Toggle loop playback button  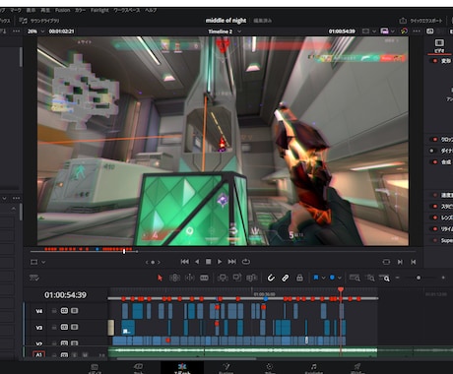point(246,262)
